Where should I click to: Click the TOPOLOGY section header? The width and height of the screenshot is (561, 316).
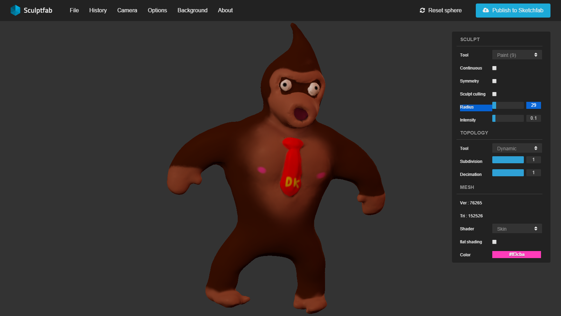[x=474, y=133]
